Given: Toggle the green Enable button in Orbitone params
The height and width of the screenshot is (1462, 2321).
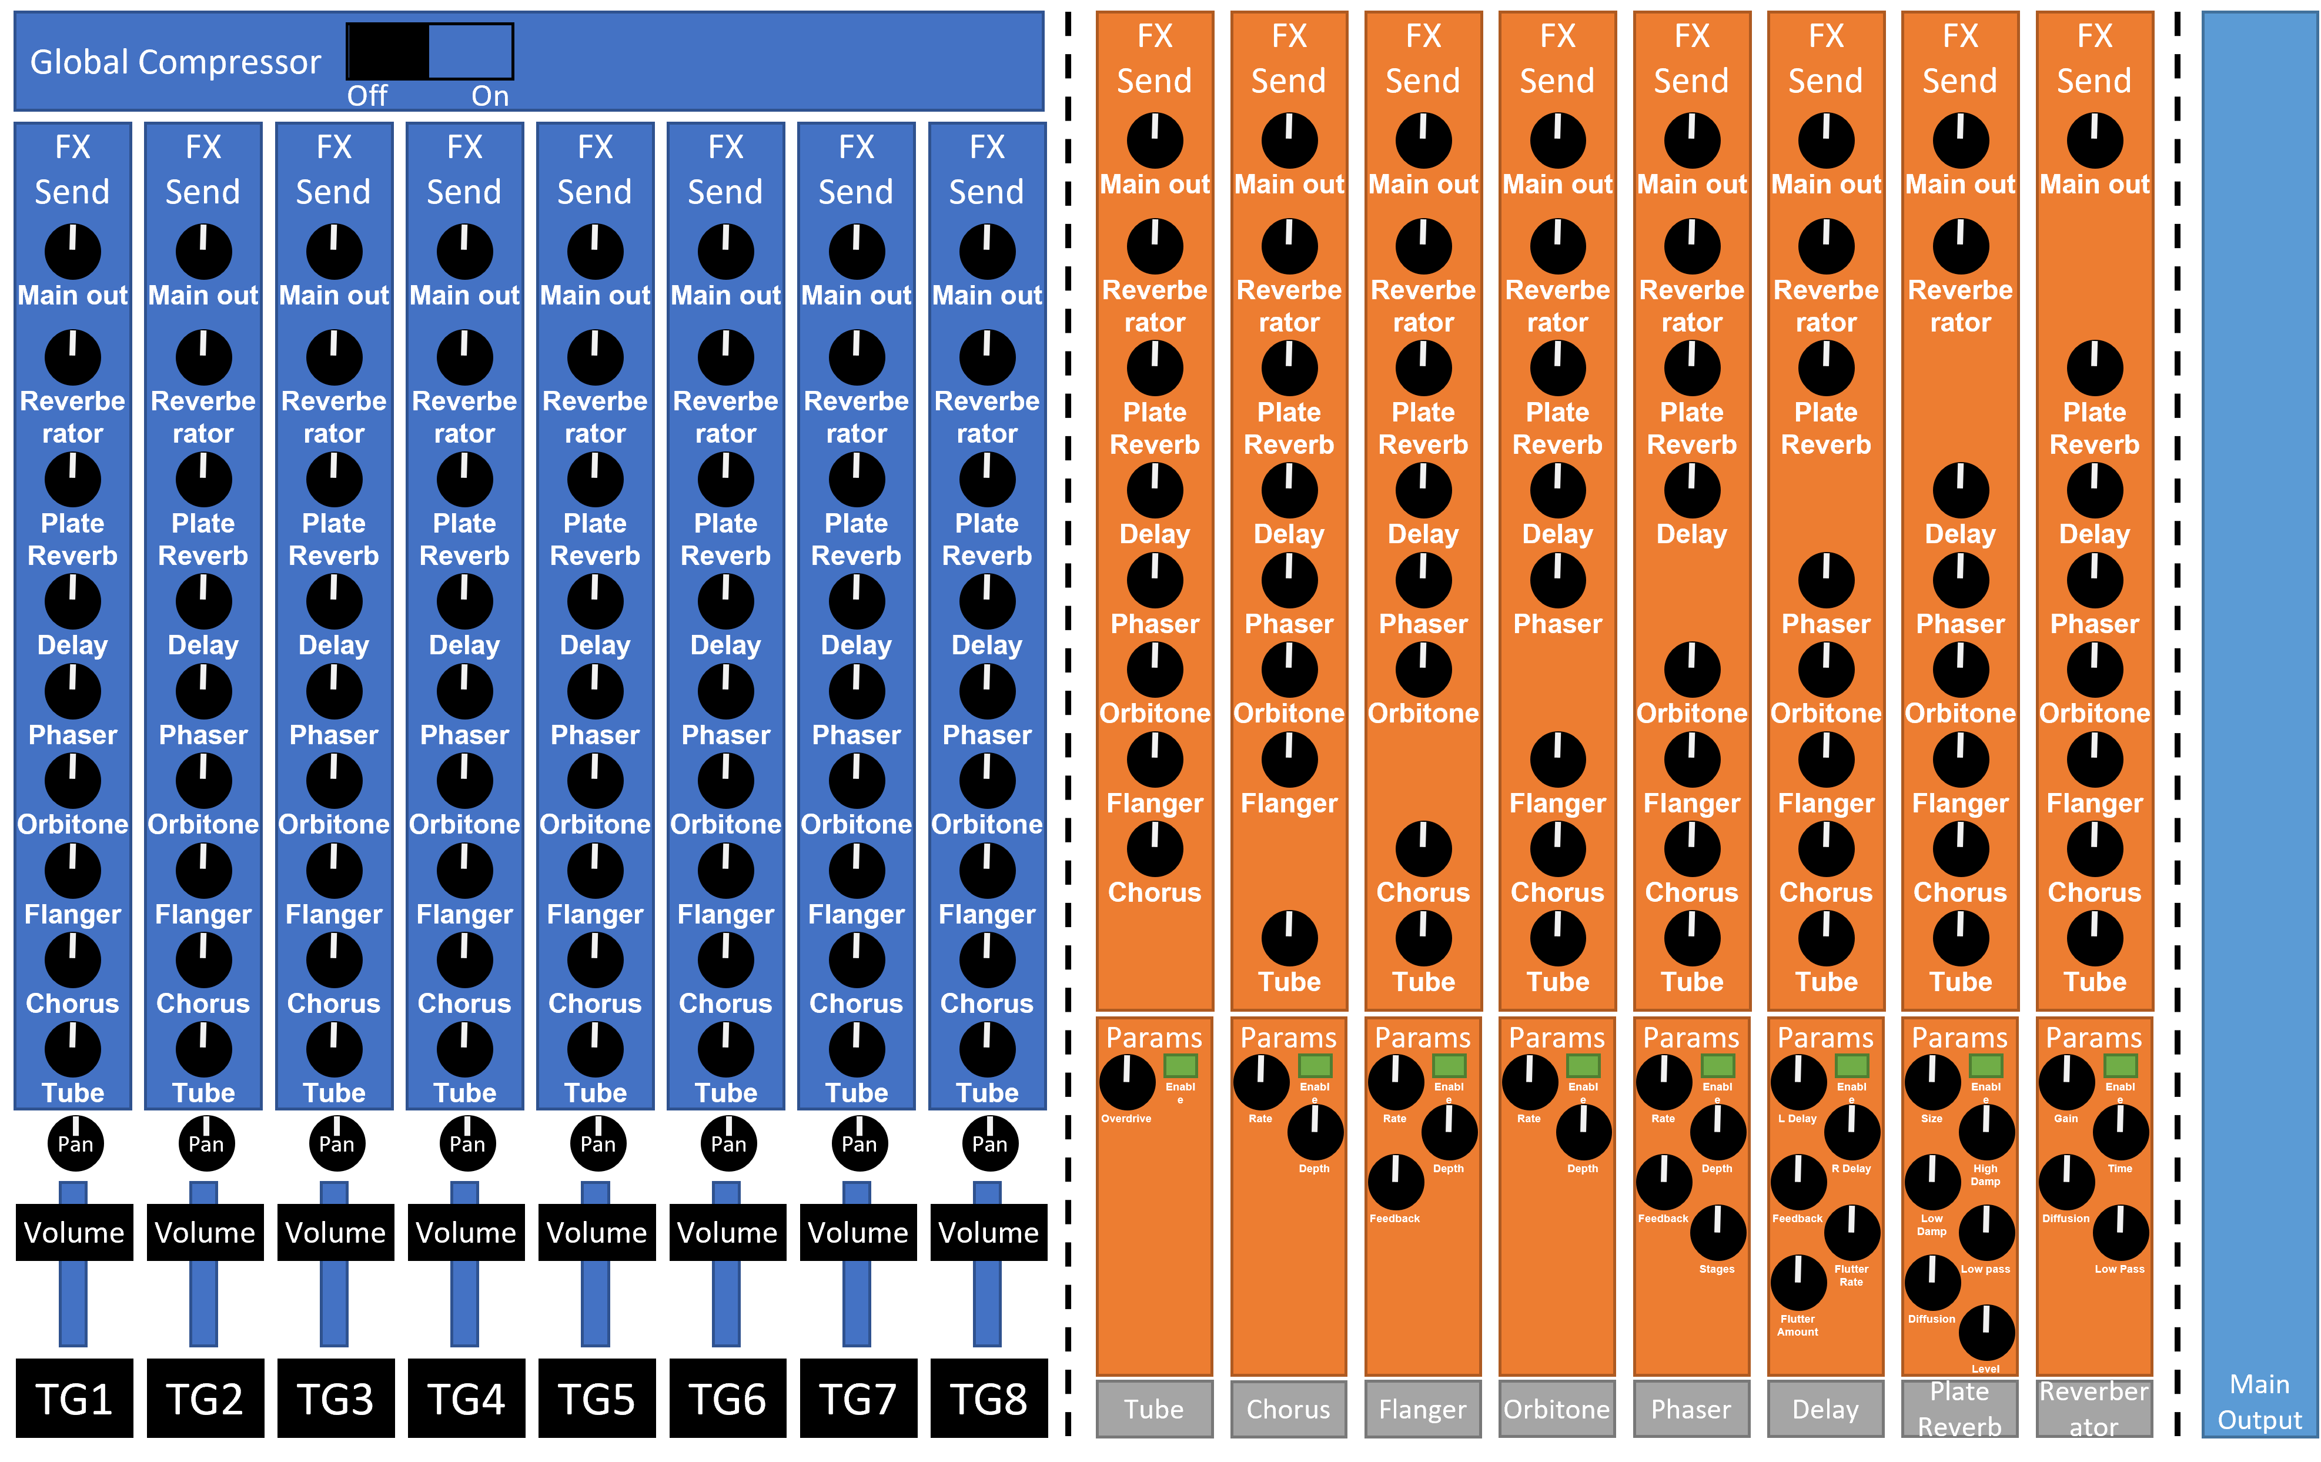Looking at the screenshot, I should [x=1584, y=1065].
